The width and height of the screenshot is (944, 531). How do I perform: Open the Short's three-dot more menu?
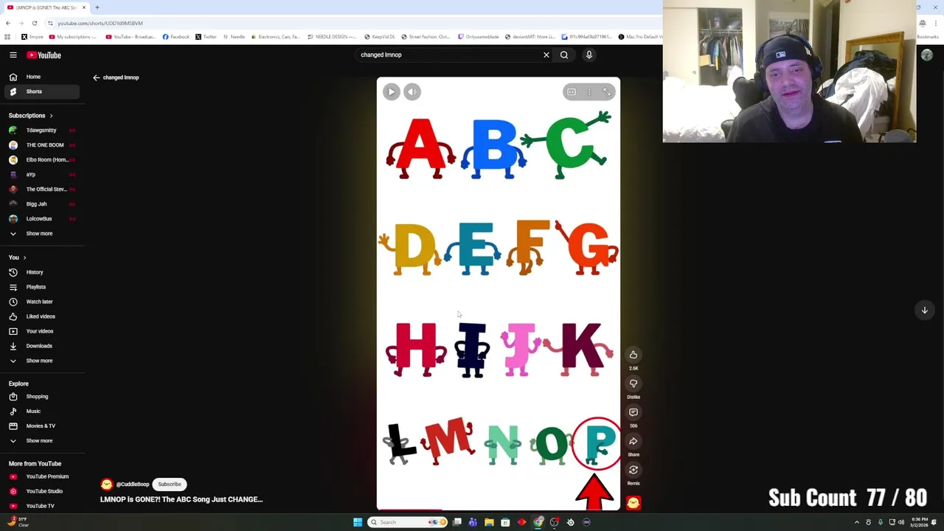[x=589, y=91]
